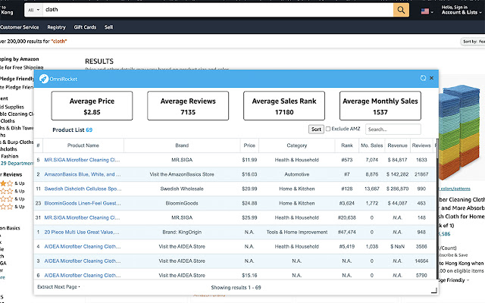Toggle the Exclude AMZ checkbox
This screenshot has height=303, width=485.
pos(328,129)
